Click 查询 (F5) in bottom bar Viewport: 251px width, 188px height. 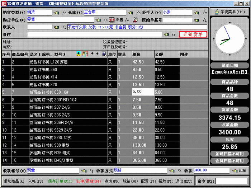pyautogui.click(x=112, y=181)
